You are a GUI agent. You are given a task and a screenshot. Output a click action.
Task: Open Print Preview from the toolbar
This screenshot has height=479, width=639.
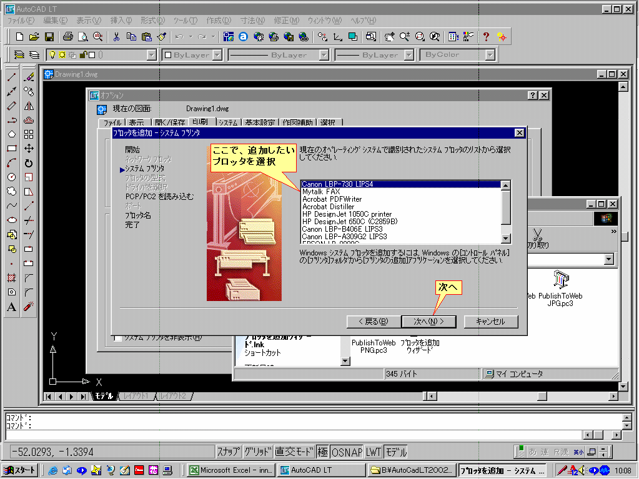pyautogui.click(x=82, y=37)
